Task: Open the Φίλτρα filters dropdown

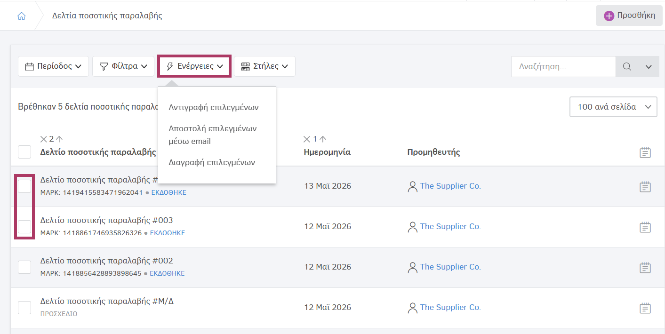Action: tap(123, 66)
